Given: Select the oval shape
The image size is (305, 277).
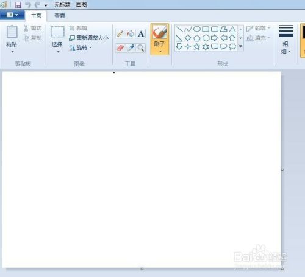Looking at the screenshot, I should coord(197,29).
